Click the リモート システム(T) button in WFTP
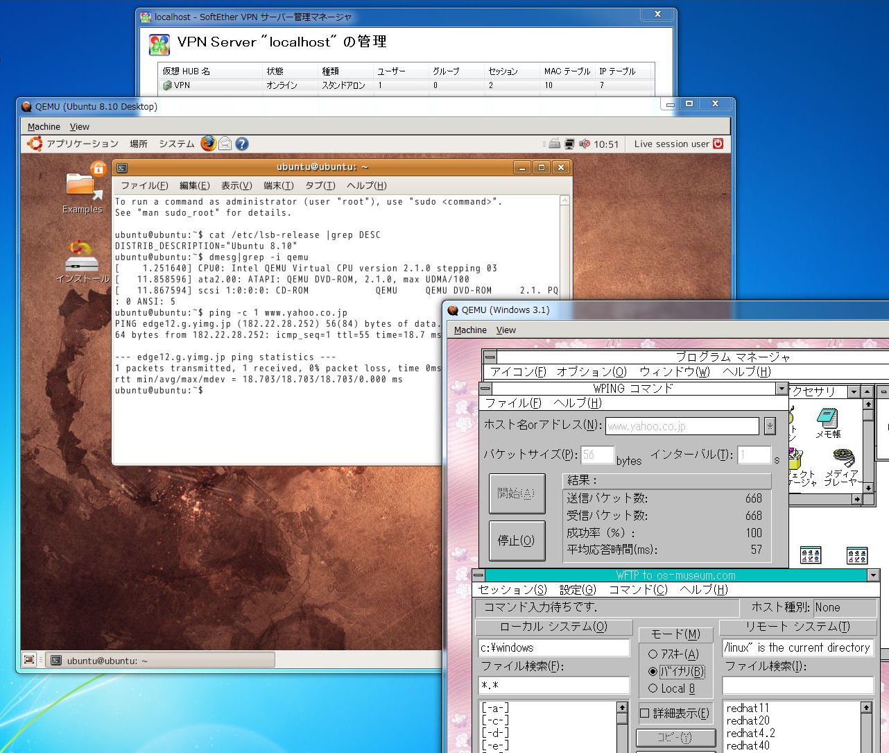This screenshot has width=889, height=753. click(x=797, y=627)
